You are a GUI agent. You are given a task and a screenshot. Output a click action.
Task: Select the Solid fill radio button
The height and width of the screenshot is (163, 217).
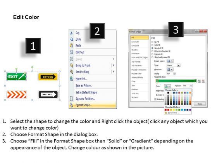coord(152,45)
